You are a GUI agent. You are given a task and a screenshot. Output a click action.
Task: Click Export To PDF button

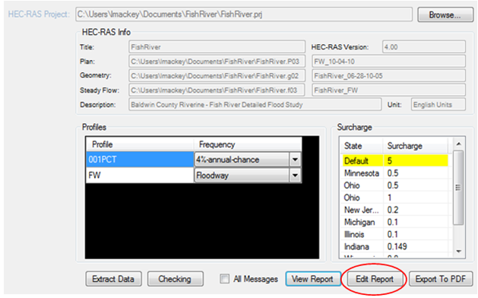click(x=441, y=279)
